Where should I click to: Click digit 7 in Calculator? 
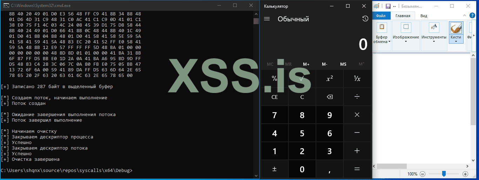(x=275, y=115)
